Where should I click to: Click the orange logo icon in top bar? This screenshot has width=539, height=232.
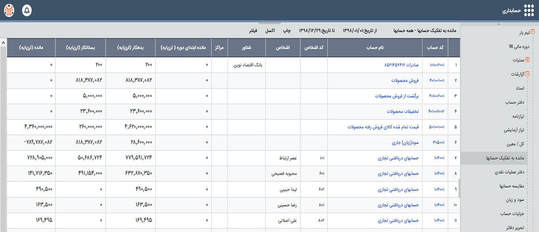10,11
